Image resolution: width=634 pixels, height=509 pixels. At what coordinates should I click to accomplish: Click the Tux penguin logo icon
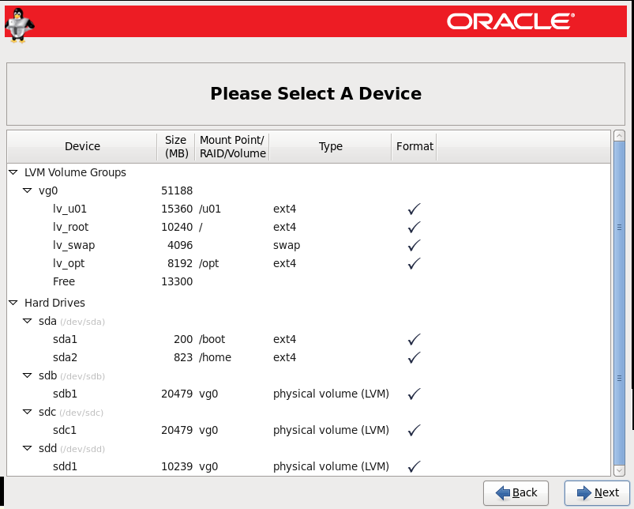tap(19, 25)
